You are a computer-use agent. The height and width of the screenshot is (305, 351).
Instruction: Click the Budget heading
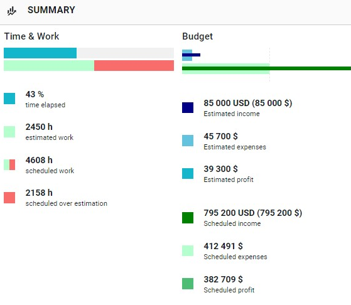[197, 36]
